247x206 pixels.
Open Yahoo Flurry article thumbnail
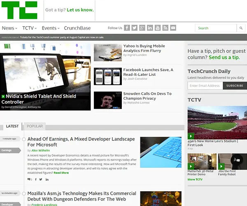(108, 52)
